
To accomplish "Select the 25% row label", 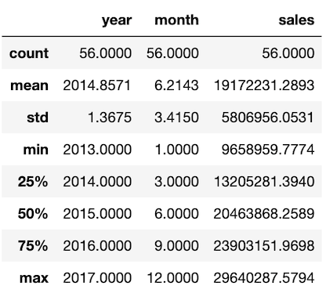I will click(33, 182).
